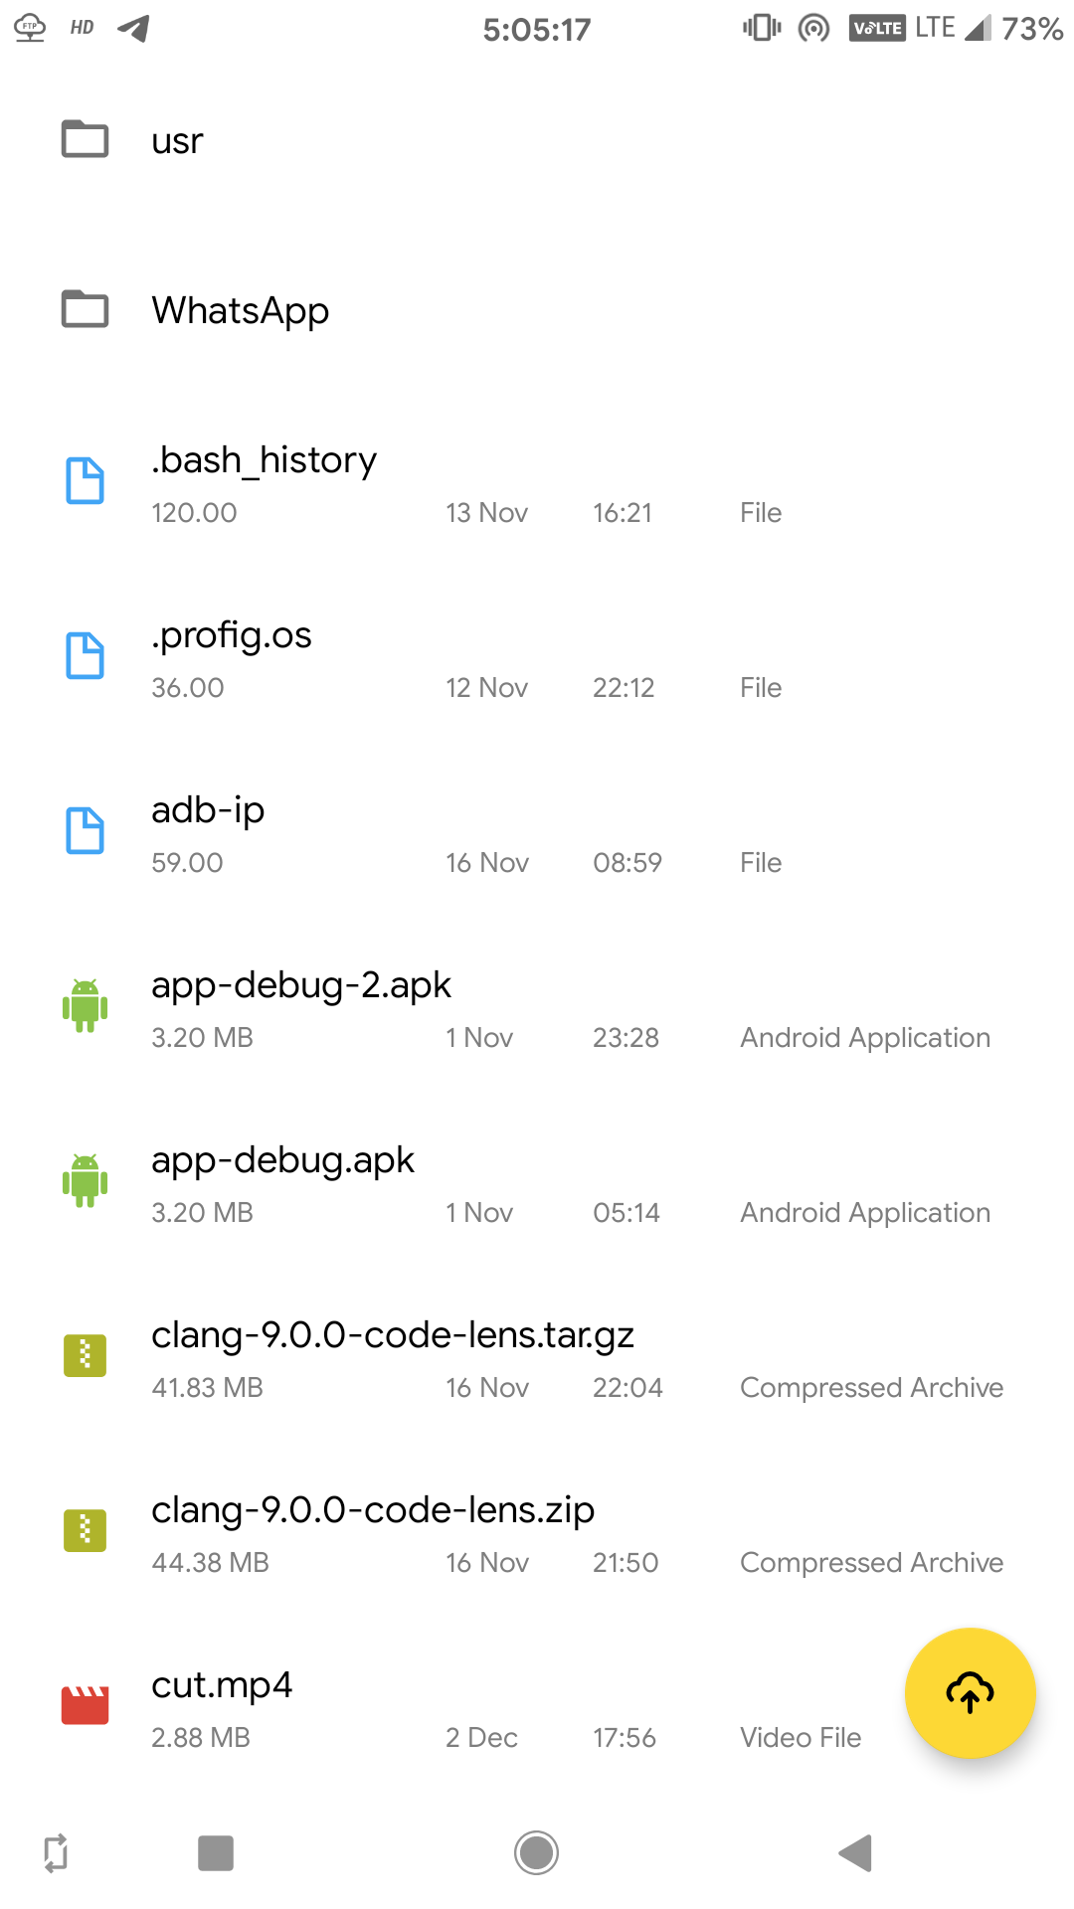Open the WhatsApp folder name
Image resolution: width=1074 pixels, height=1909 pixels.
(x=240, y=311)
